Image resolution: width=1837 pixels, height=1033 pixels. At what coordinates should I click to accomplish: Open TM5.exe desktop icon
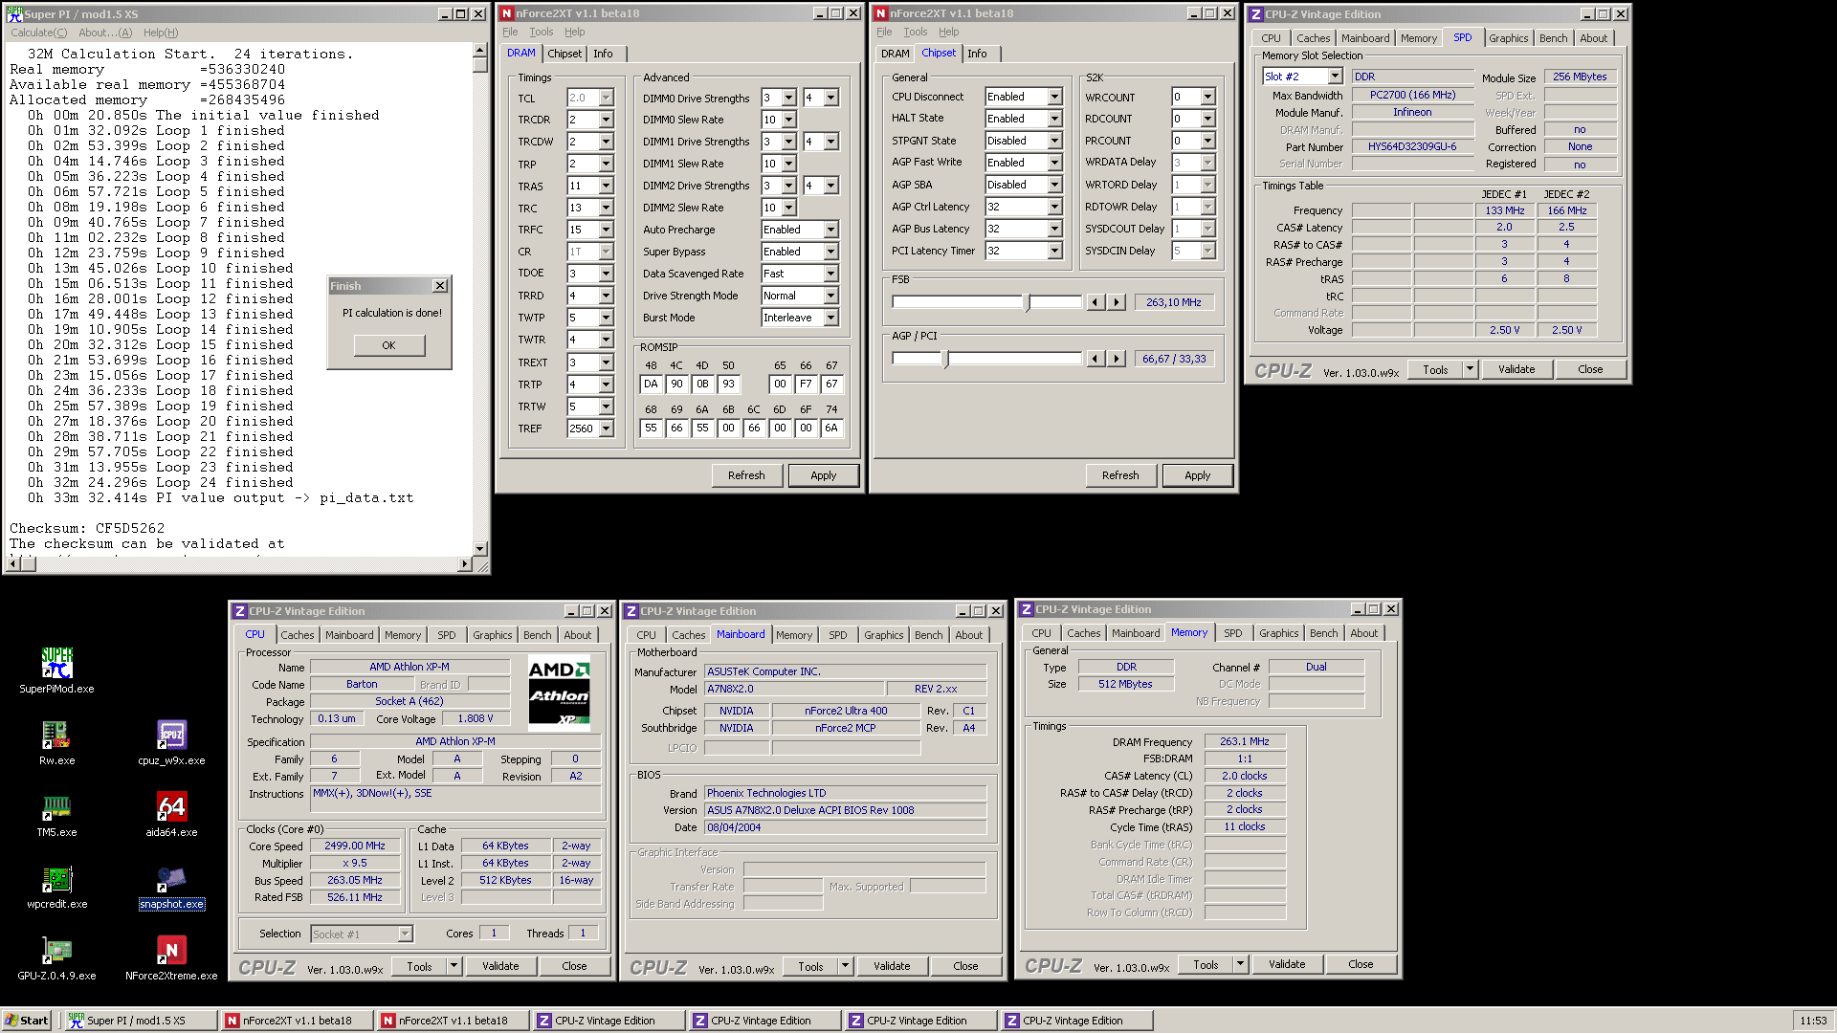click(57, 813)
